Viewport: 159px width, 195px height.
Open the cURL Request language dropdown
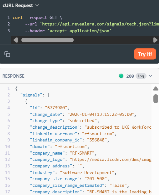pos(37,5)
